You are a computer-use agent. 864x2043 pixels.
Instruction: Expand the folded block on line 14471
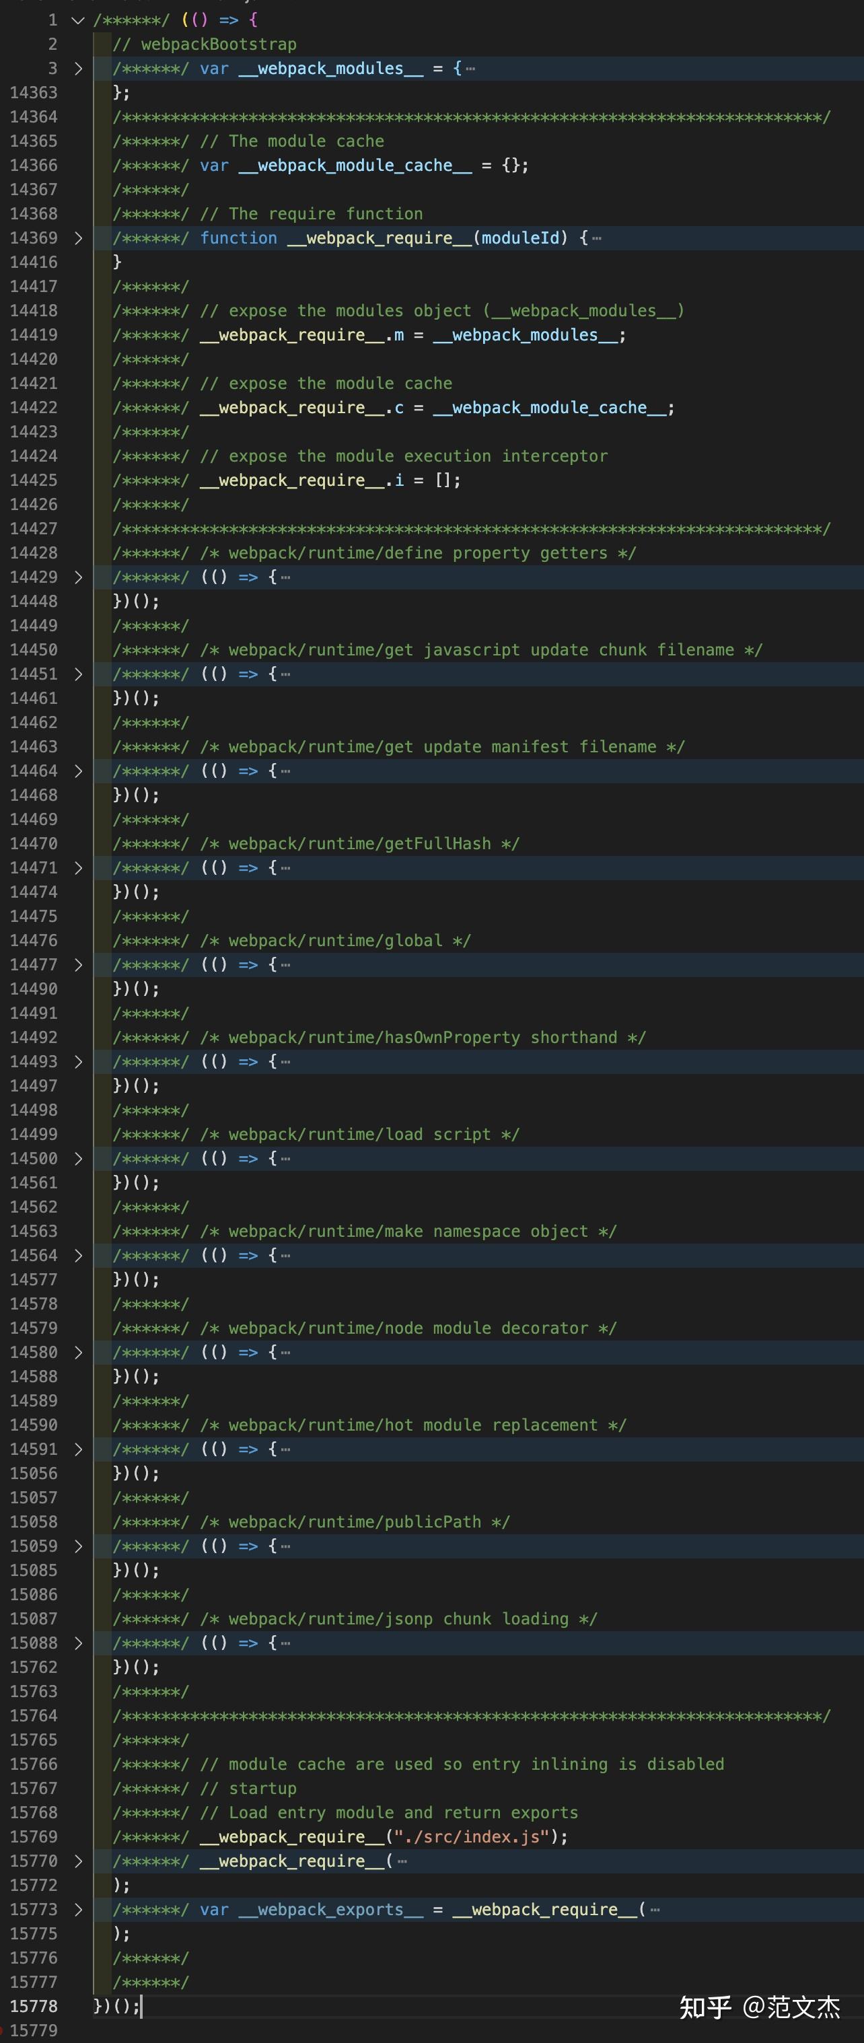click(x=78, y=867)
